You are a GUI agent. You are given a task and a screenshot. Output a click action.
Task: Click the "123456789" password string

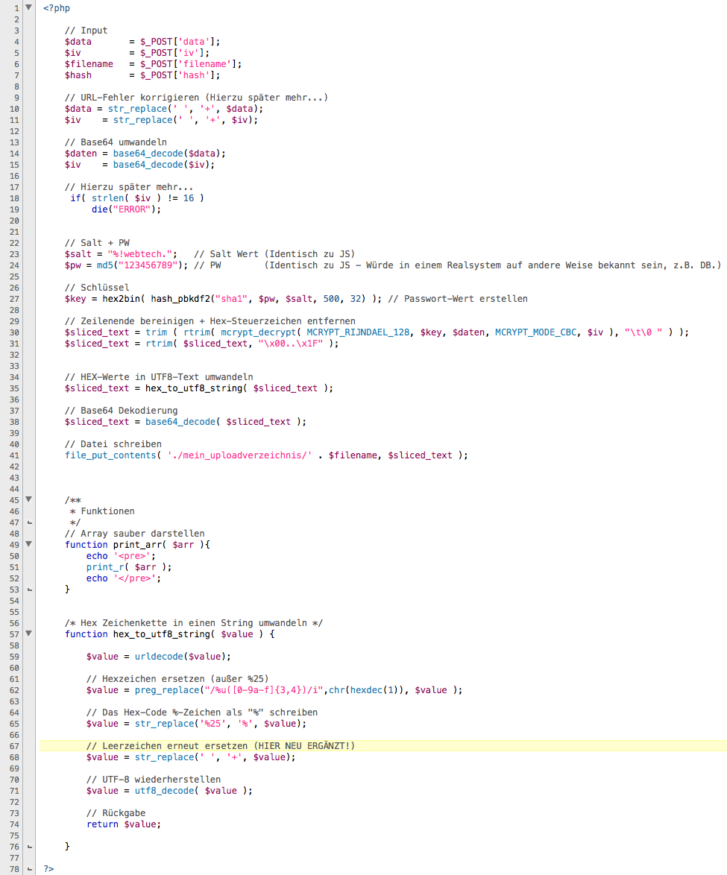(148, 265)
